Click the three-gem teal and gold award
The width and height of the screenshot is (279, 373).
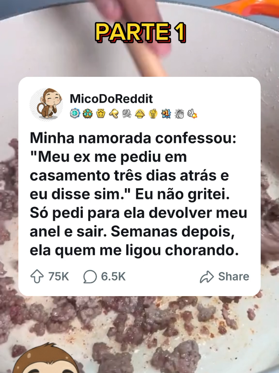(88, 114)
